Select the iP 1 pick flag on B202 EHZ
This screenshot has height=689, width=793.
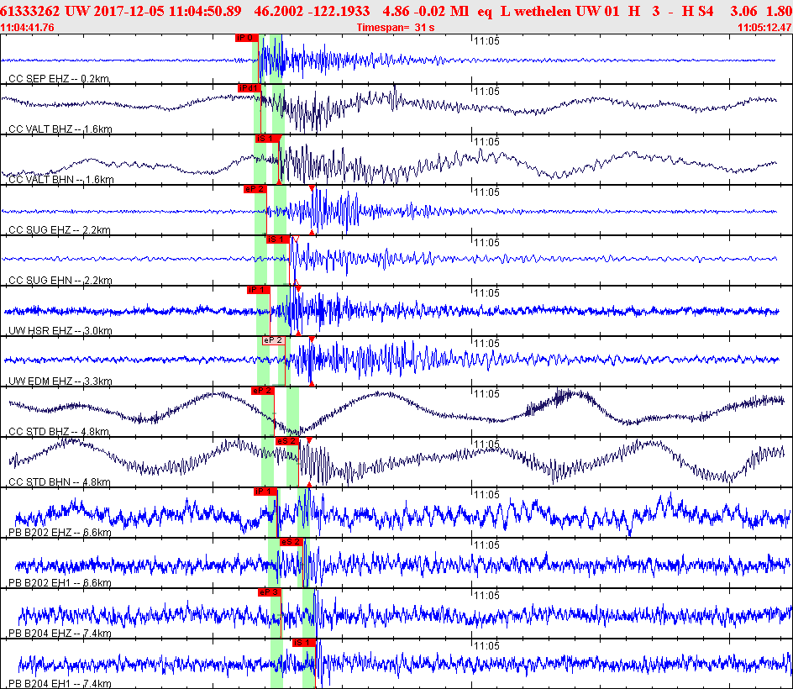(265, 492)
